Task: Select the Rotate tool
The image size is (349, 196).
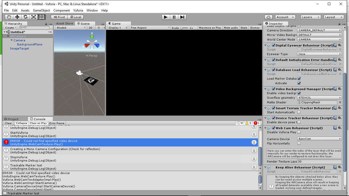Action: click(x=25, y=17)
